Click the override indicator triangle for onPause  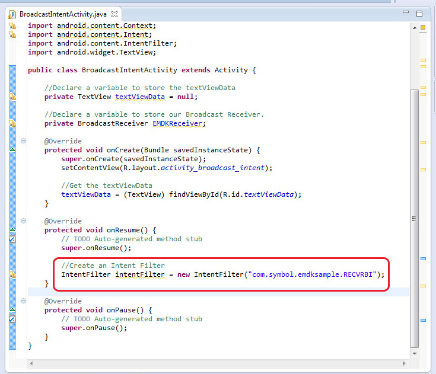(12, 310)
